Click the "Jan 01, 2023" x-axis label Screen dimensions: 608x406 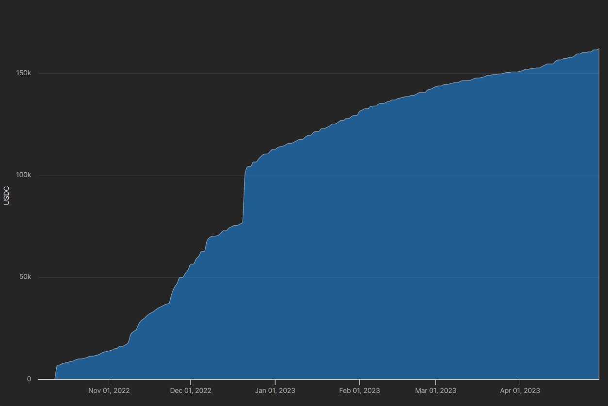coord(275,390)
